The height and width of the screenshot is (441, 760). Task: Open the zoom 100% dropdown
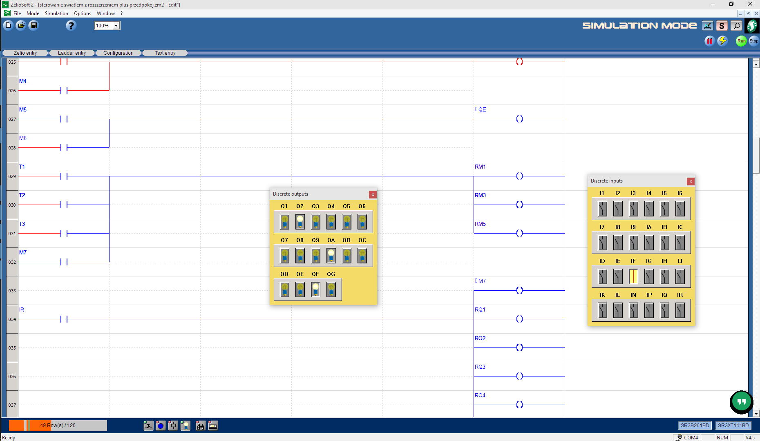click(116, 26)
